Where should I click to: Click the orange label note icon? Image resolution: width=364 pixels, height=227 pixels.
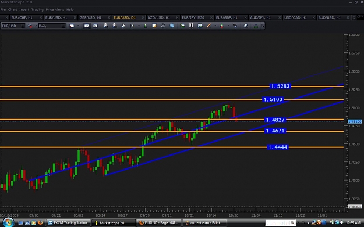point(154,26)
